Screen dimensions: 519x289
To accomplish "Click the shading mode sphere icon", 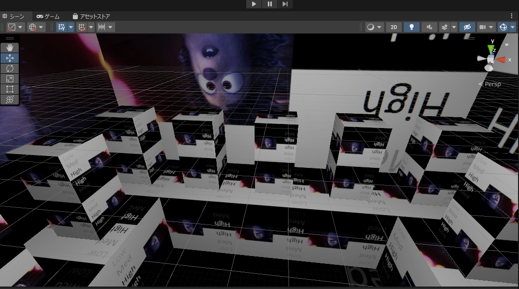I will pyautogui.click(x=371, y=27).
